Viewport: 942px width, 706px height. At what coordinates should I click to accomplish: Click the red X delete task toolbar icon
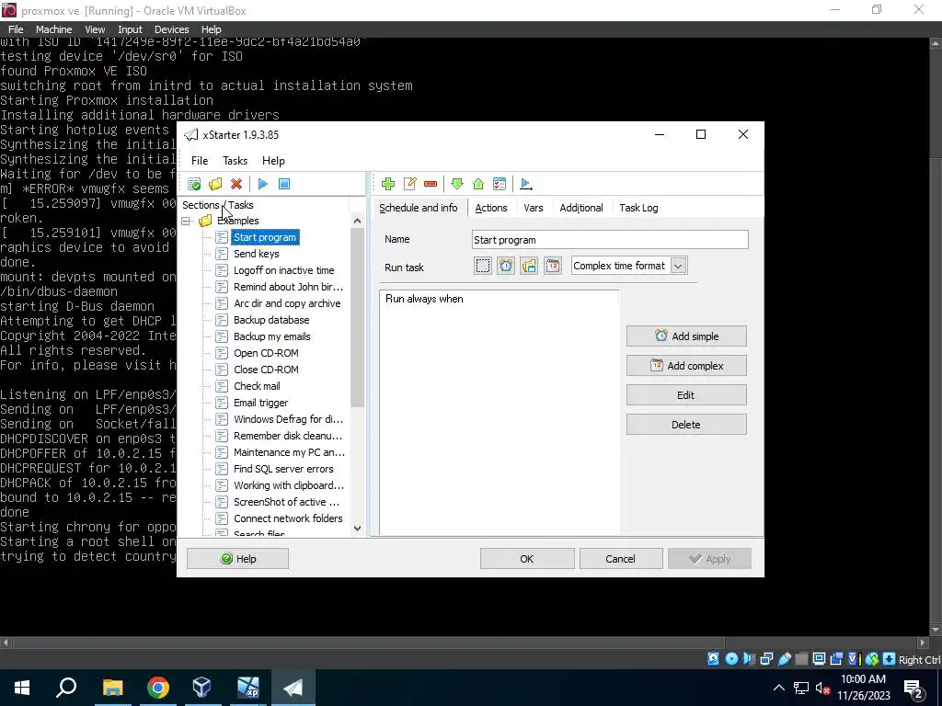pyautogui.click(x=236, y=184)
